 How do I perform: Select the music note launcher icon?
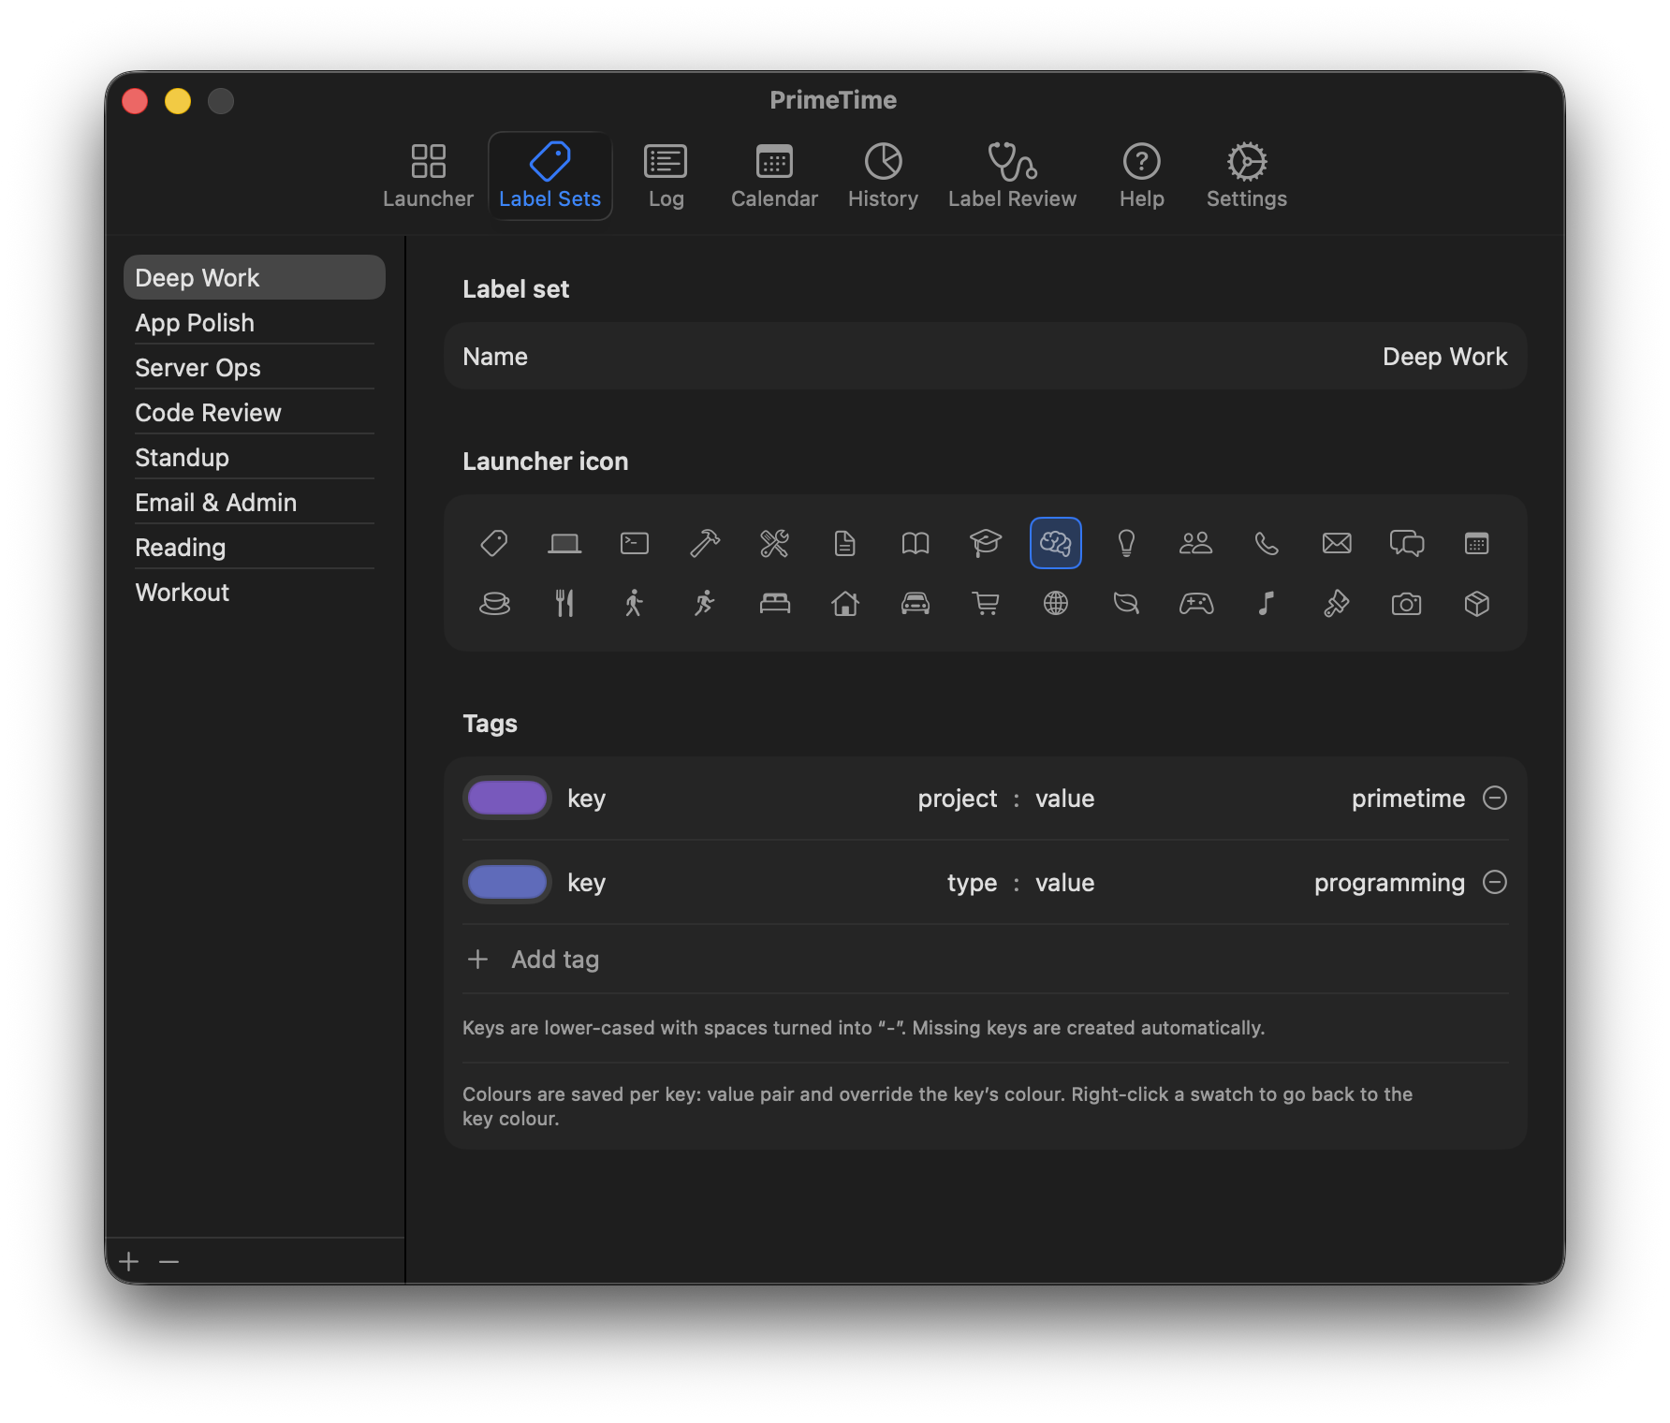coord(1267,604)
